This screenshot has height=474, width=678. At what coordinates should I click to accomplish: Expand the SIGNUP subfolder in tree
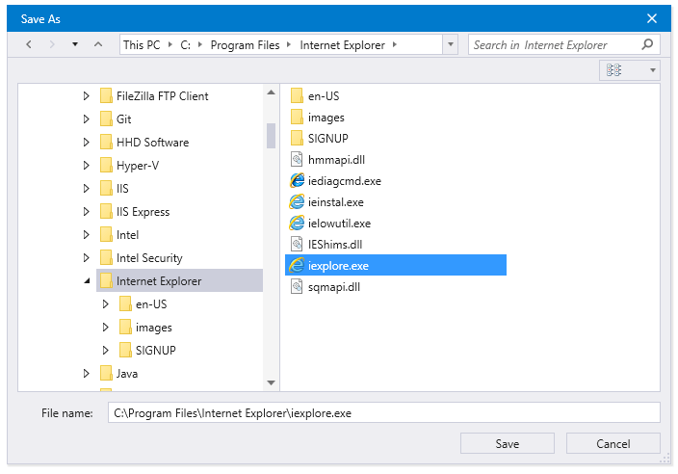(x=105, y=351)
